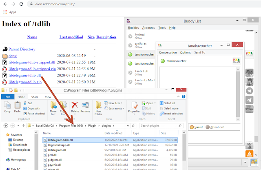
Task: Open Conversation menu in tanakavoucher window
Action: (168, 52)
